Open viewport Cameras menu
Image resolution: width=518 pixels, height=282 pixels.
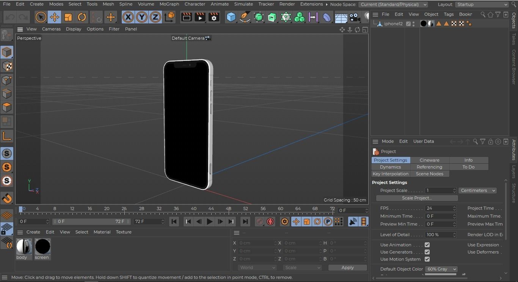[51, 29]
